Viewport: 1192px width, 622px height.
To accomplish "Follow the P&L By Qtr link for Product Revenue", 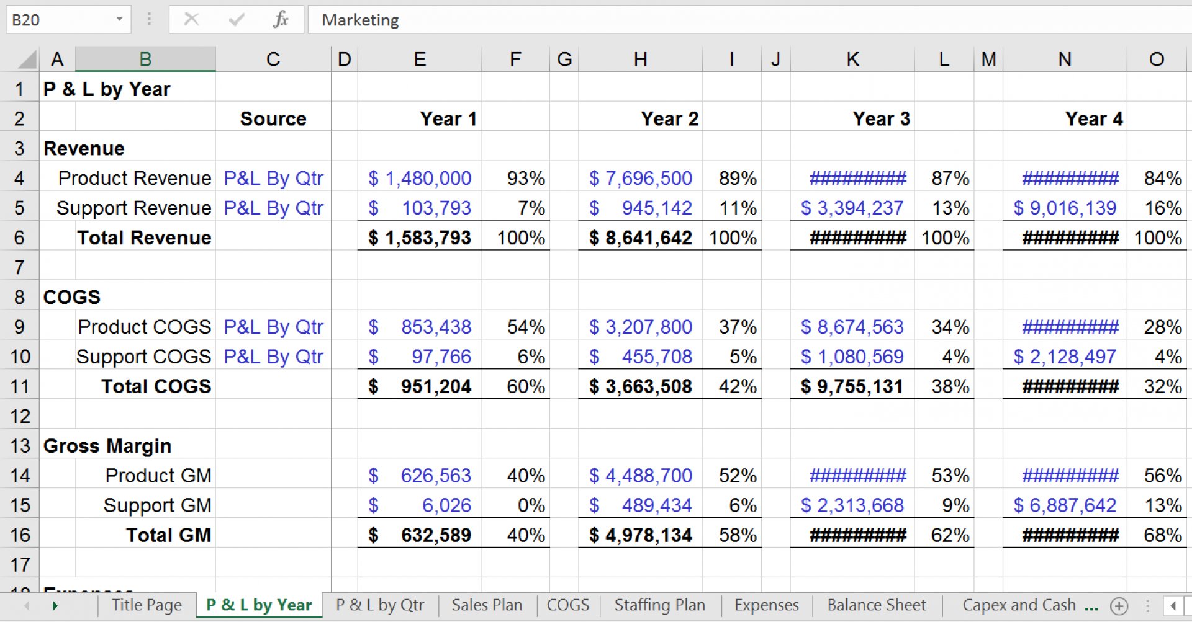I will 273,178.
